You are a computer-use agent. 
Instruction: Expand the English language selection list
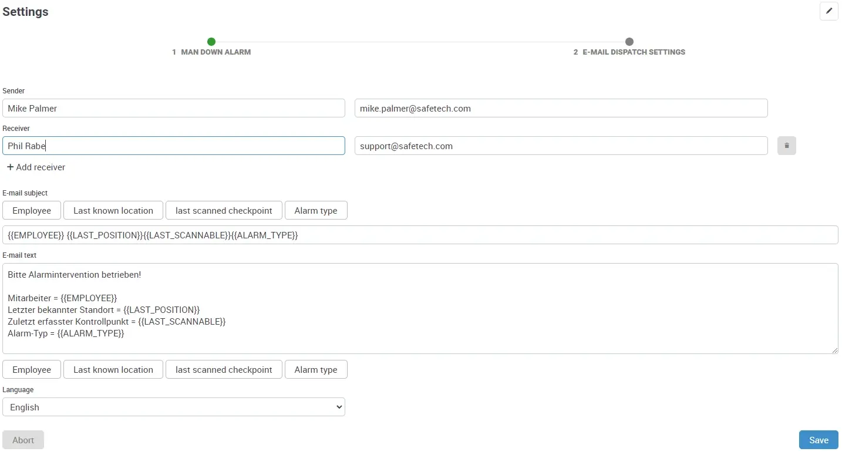click(x=174, y=407)
